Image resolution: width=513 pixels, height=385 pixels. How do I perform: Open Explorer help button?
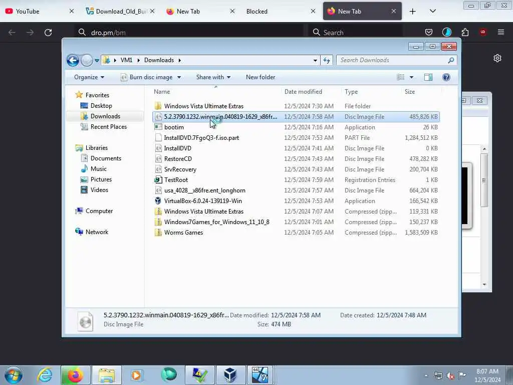[x=446, y=77]
